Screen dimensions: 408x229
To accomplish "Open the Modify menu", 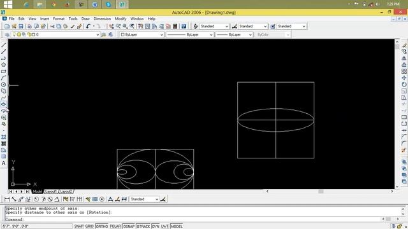I will [120, 18].
